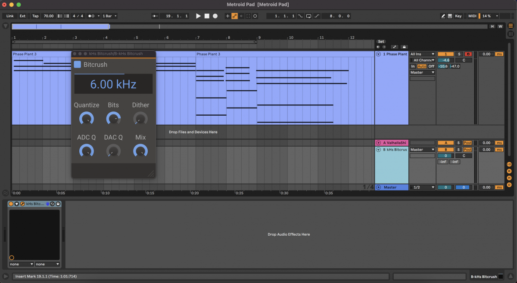Toggle the Punch-In switch icon

pyautogui.click(x=300, y=16)
